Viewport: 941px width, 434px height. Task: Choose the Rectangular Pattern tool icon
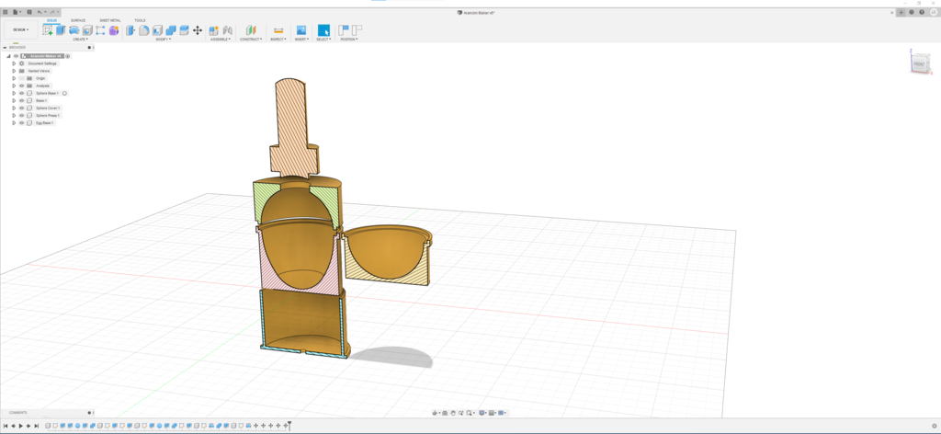click(100, 30)
